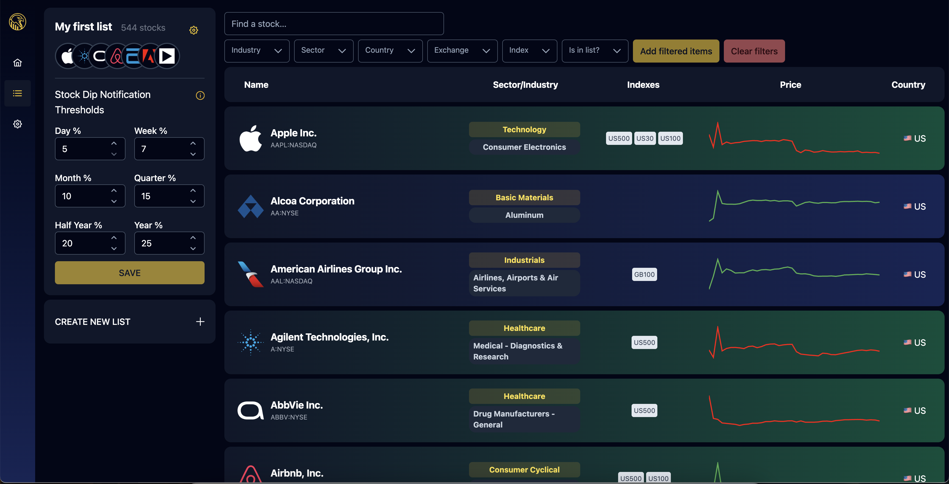Image resolution: width=949 pixels, height=484 pixels.
Task: Open the Agilent Technologies, Inc. name
Action: (x=329, y=337)
